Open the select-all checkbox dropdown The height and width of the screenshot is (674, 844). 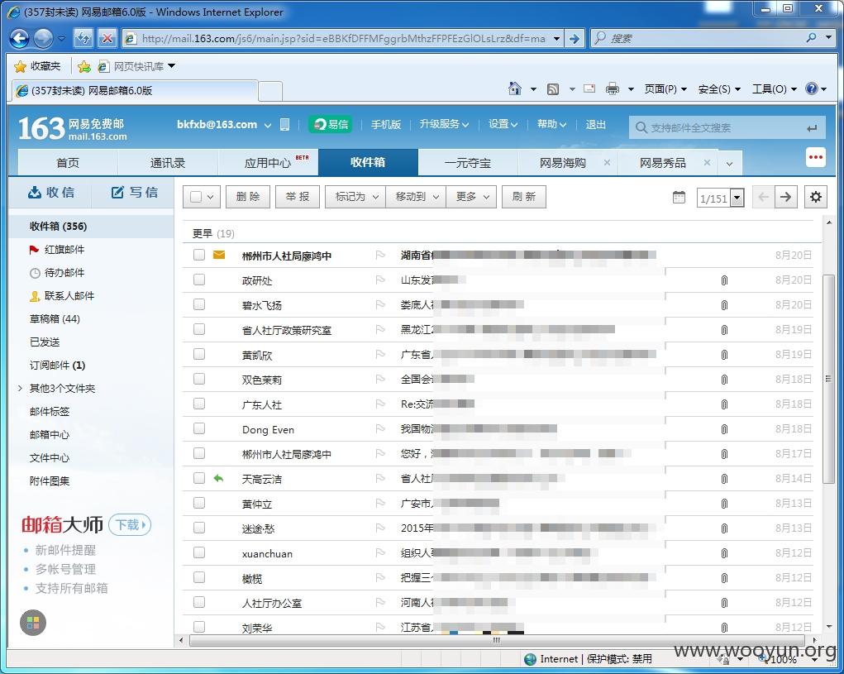tap(211, 198)
